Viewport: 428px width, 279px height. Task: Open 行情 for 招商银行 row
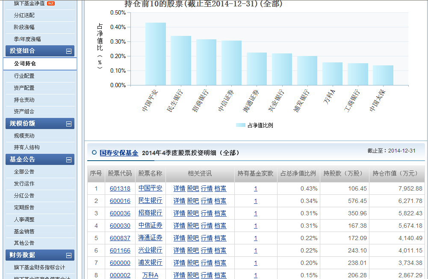click(x=207, y=214)
